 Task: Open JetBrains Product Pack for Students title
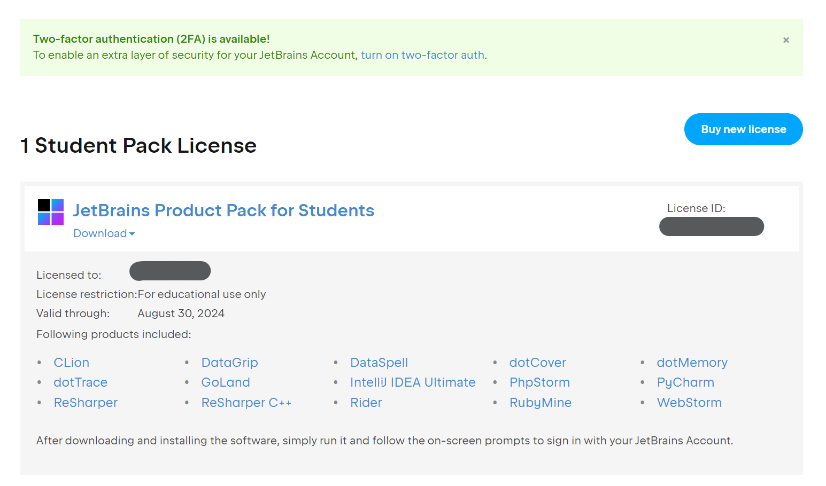tap(223, 210)
